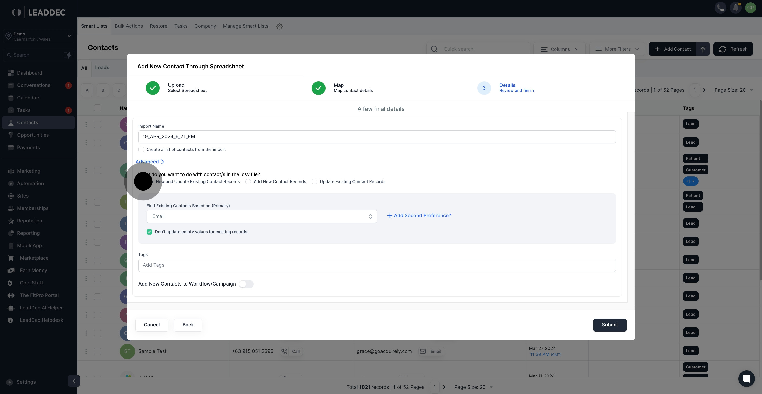Screen dimensions: 762x394
Task: Click 'Add Second Preference?' link
Action: (419, 216)
